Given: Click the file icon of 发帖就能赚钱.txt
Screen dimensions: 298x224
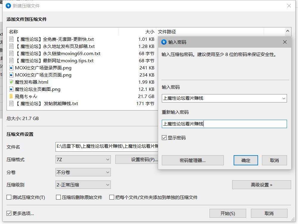Looking at the screenshot, I should coord(11,104).
